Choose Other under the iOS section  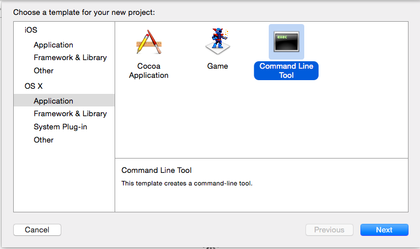44,70
